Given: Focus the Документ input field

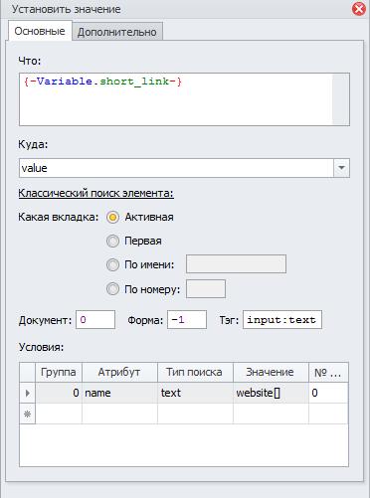Looking at the screenshot, I should point(95,320).
